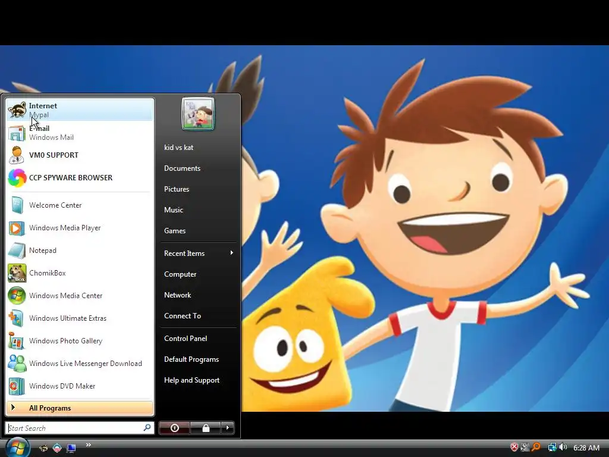Viewport: 609px width, 457px height.
Task: Lock the computer with the padlock button
Action: coord(205,428)
